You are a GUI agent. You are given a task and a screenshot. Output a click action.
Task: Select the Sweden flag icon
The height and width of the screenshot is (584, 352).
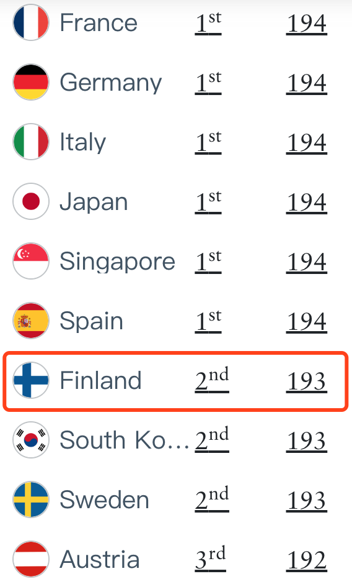tap(31, 499)
